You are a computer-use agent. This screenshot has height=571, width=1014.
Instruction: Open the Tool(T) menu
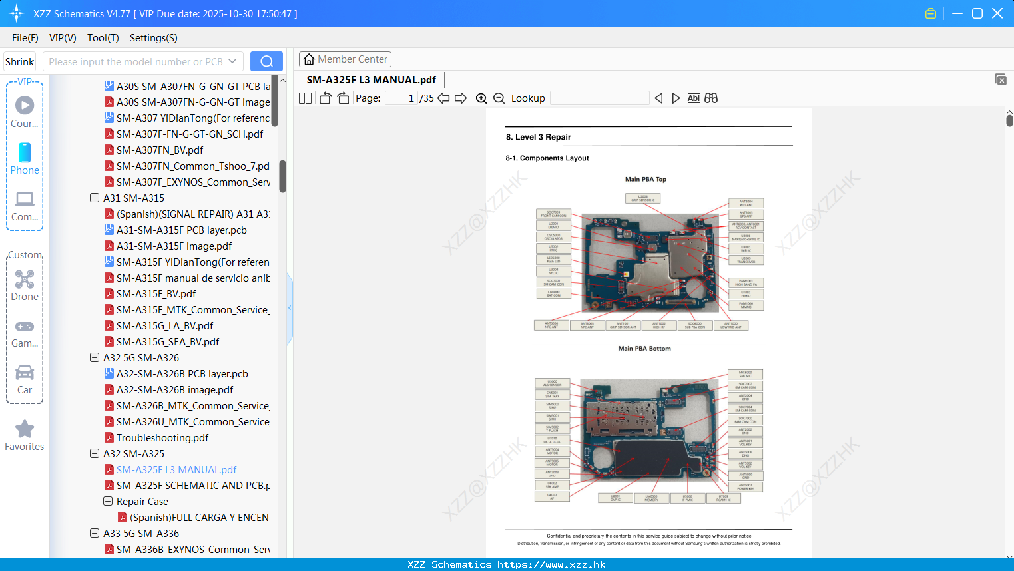(103, 38)
